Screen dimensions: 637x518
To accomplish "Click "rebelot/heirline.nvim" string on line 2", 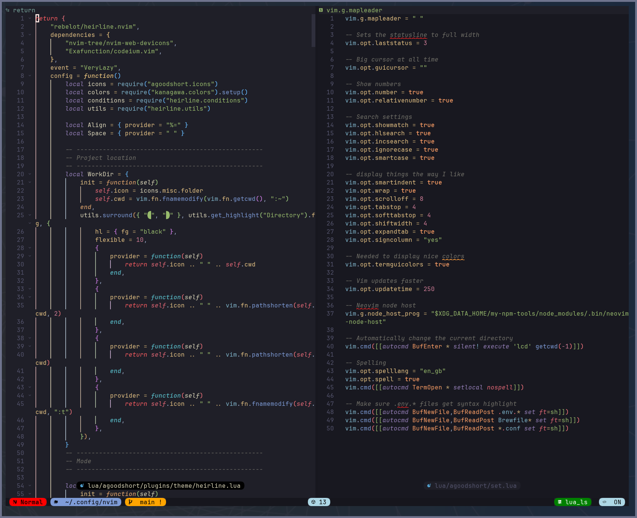I will click(93, 26).
